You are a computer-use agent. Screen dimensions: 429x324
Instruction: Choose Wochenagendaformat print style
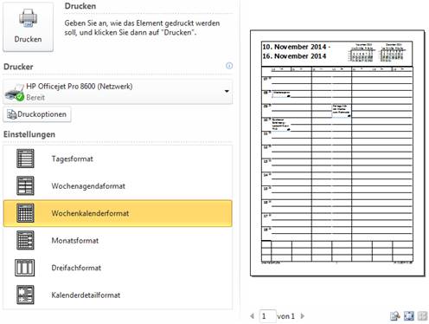118,186
